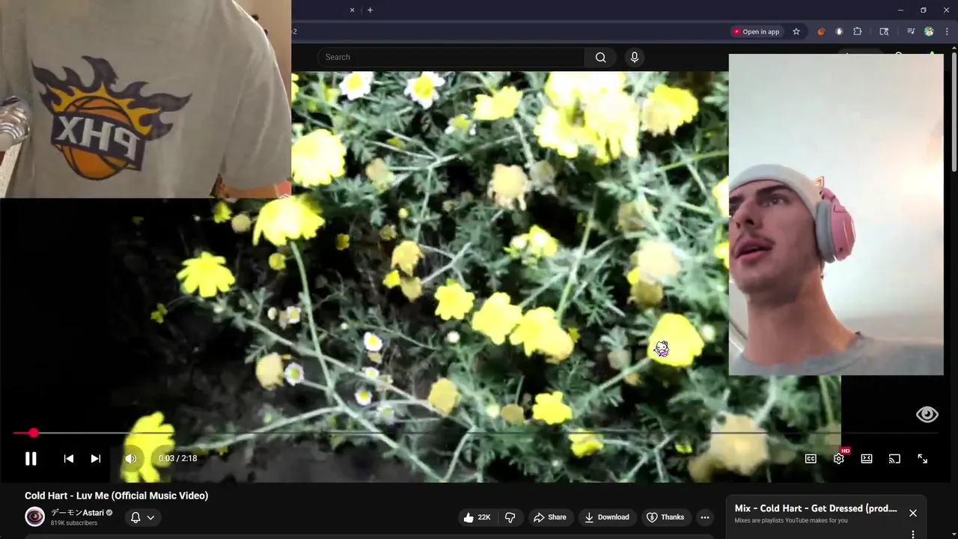958x539 pixels.
Task: Click the video title Cold Hart - Luv Me
Action: (x=117, y=496)
